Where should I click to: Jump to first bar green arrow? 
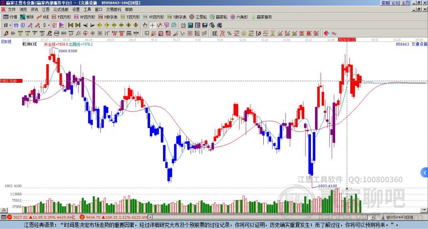pyautogui.click(x=70, y=25)
